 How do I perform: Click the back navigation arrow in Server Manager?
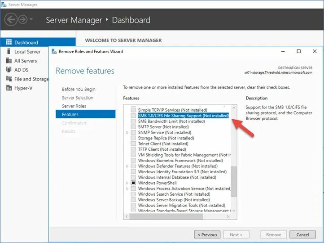coord(10,19)
